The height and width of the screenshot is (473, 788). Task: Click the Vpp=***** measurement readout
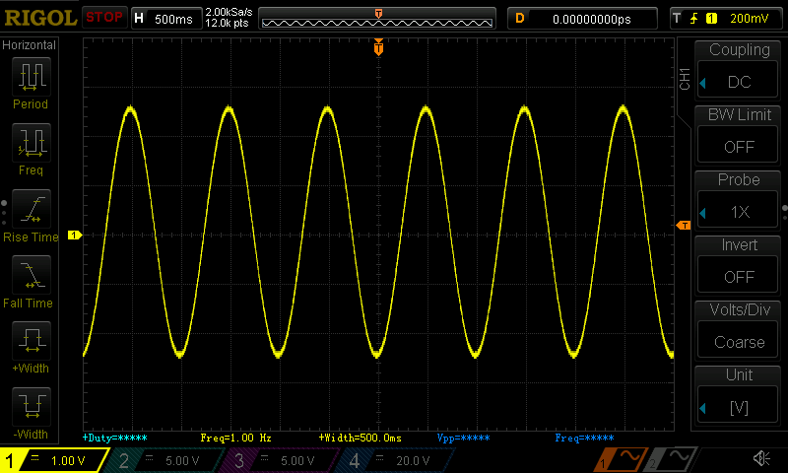tap(463, 438)
